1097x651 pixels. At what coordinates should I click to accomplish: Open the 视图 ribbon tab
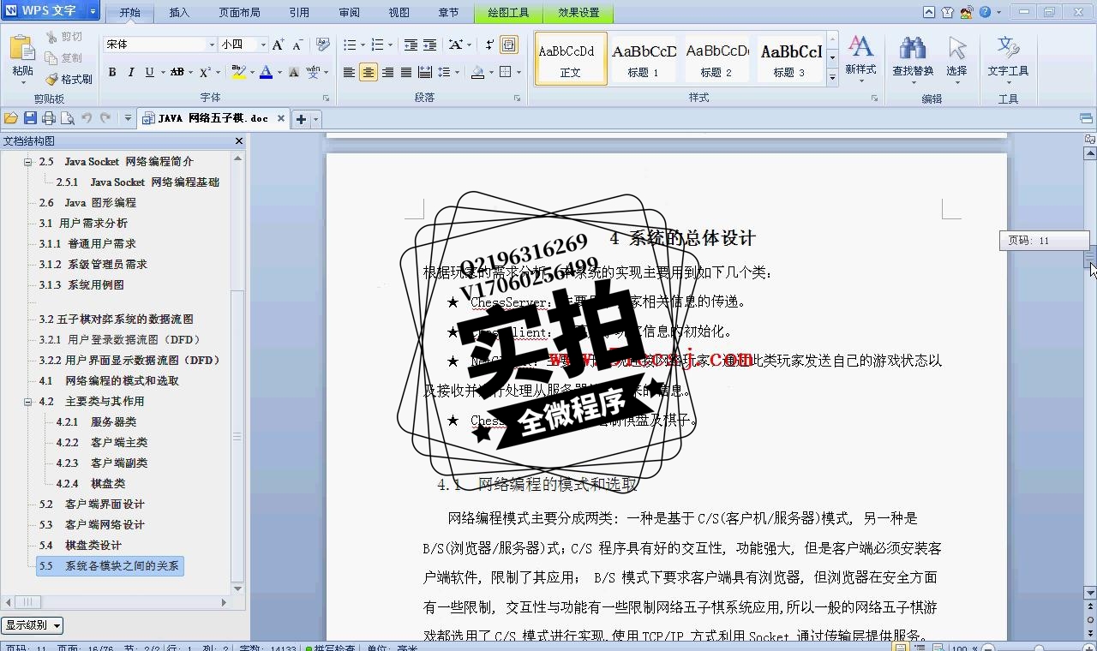point(399,12)
